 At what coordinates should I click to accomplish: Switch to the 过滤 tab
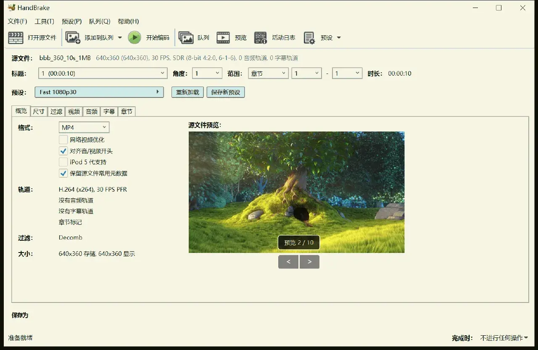pyautogui.click(x=56, y=111)
